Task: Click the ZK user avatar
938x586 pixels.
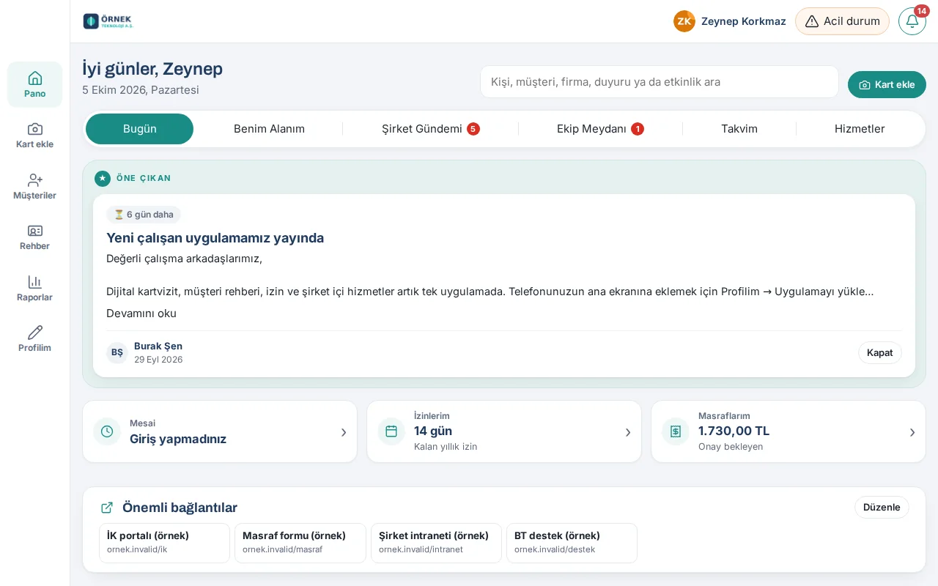Action: point(684,21)
